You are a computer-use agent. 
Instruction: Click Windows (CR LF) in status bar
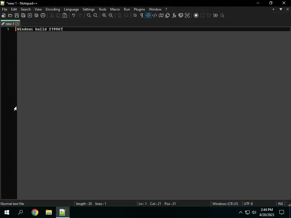click(225, 204)
